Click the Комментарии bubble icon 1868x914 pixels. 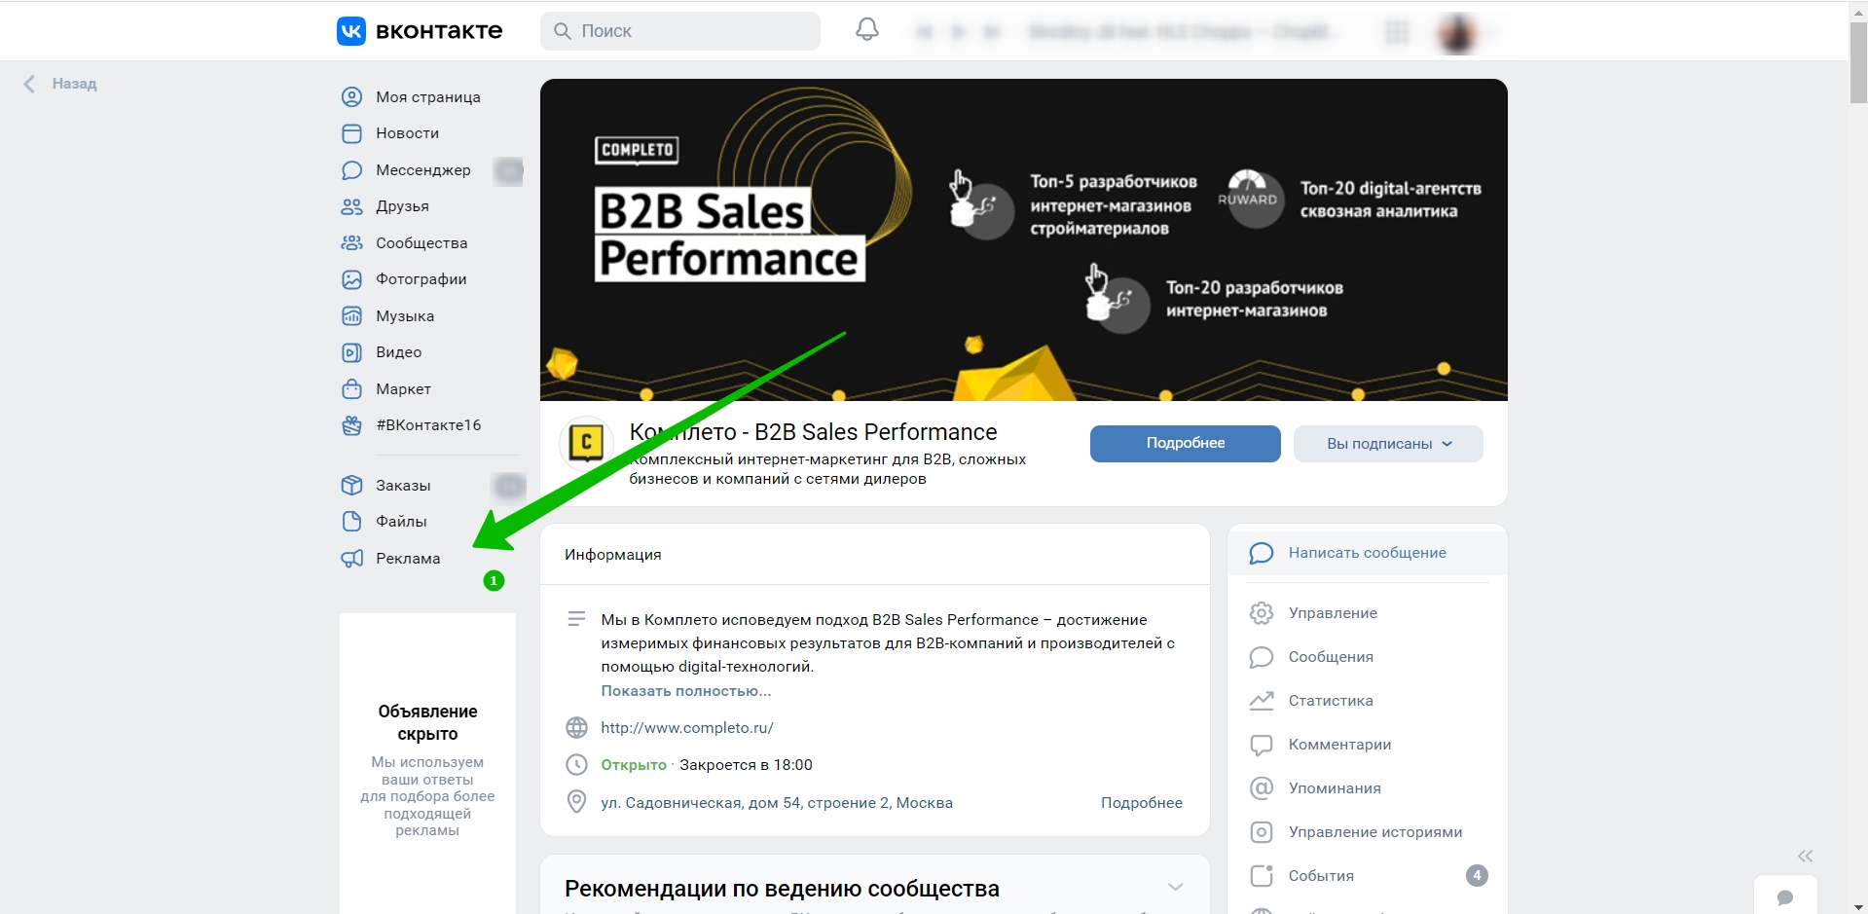pos(1262,745)
